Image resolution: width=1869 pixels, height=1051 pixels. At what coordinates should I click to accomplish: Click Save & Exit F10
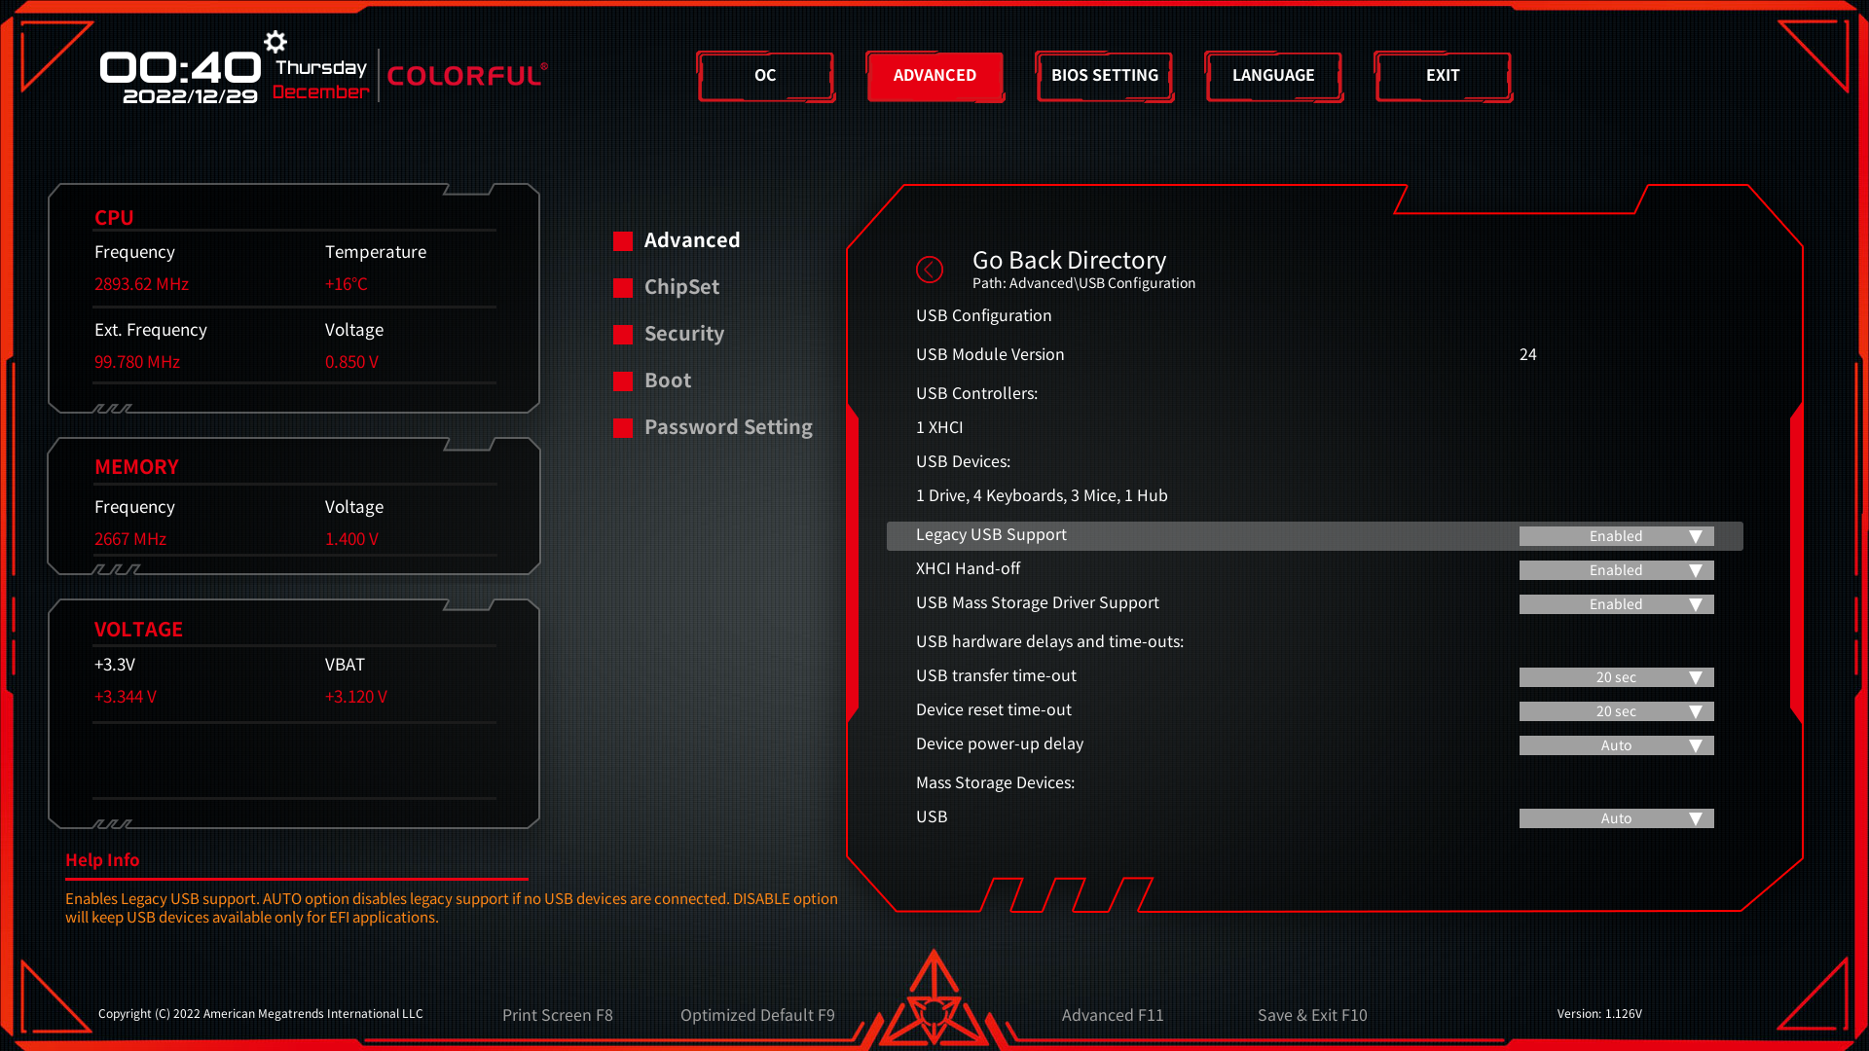[1311, 1015]
